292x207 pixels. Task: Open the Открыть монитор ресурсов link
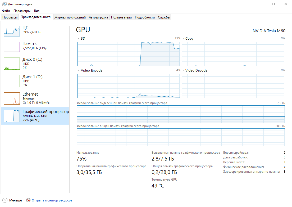point(52,200)
